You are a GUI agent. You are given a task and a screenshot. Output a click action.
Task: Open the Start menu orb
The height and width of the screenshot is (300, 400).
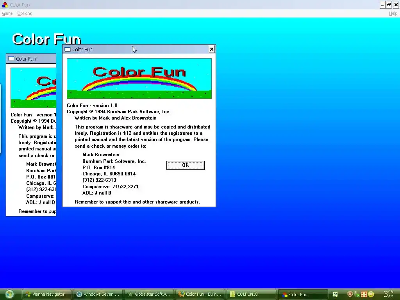9,294
